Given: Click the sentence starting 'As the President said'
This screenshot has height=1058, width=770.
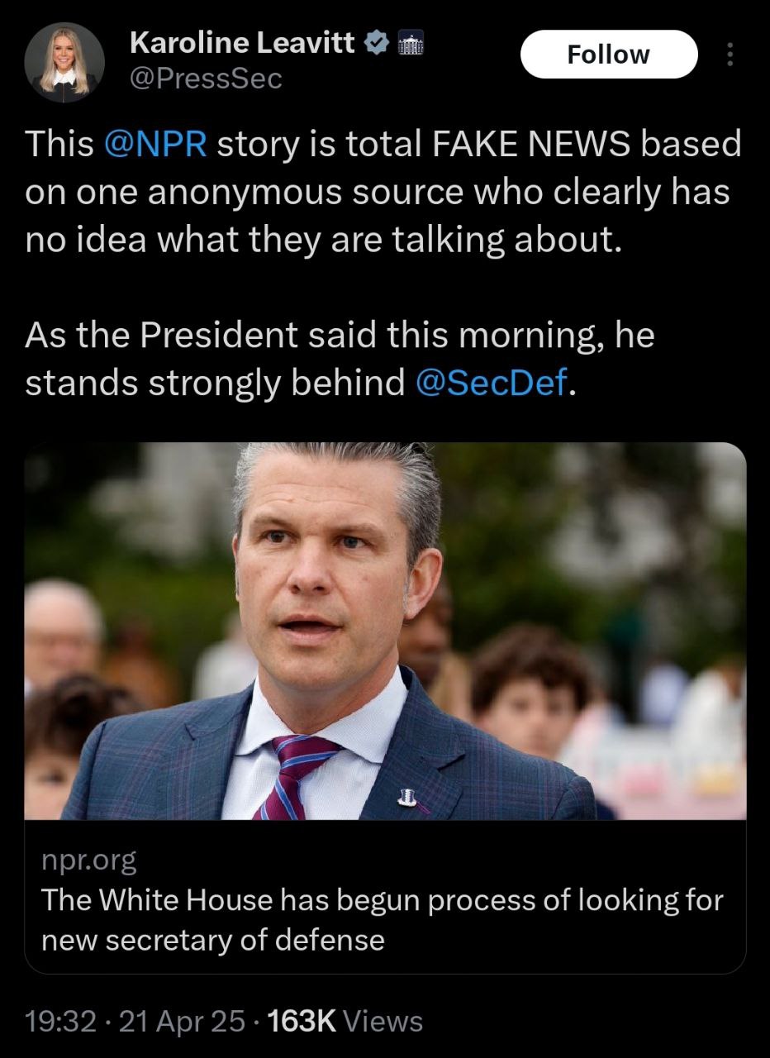Looking at the screenshot, I should [339, 360].
